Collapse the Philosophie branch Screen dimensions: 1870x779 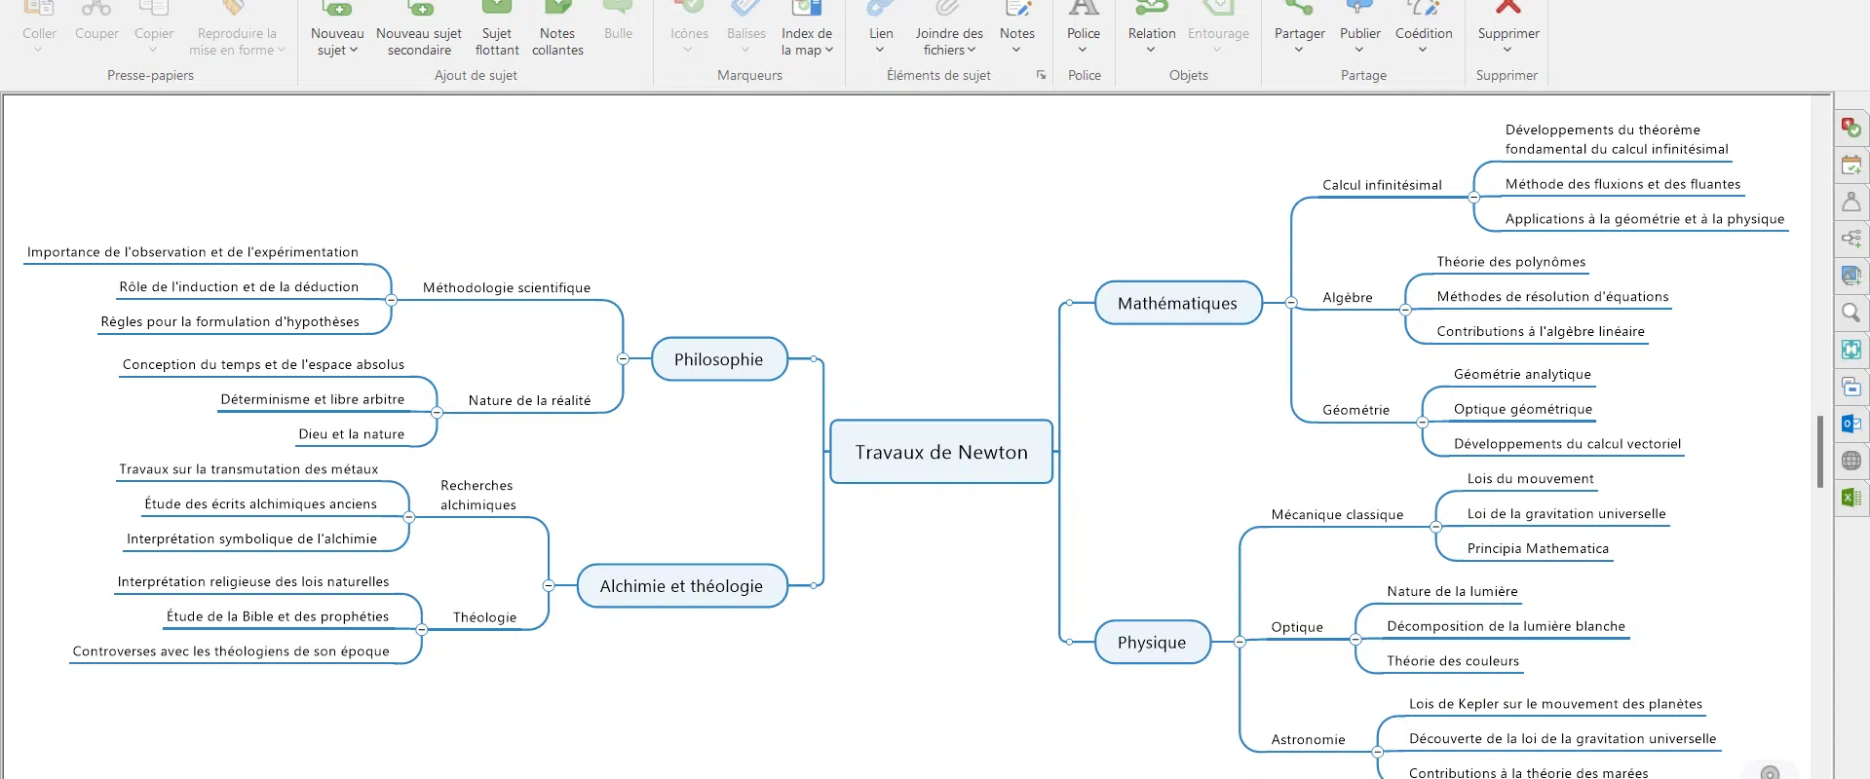click(x=623, y=359)
